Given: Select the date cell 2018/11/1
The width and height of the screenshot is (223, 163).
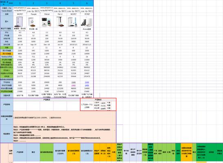Looking at the screenshot, I should (x=87, y=44).
